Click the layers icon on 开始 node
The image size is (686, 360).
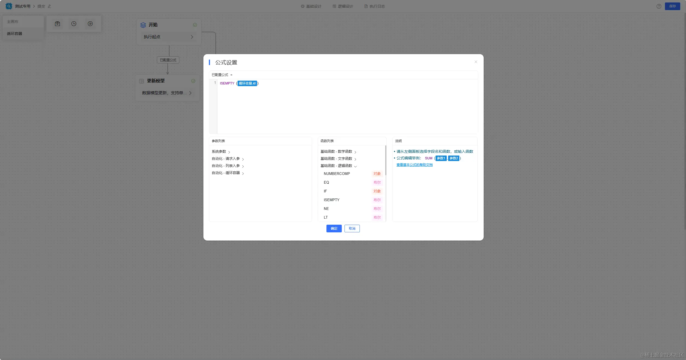143,25
